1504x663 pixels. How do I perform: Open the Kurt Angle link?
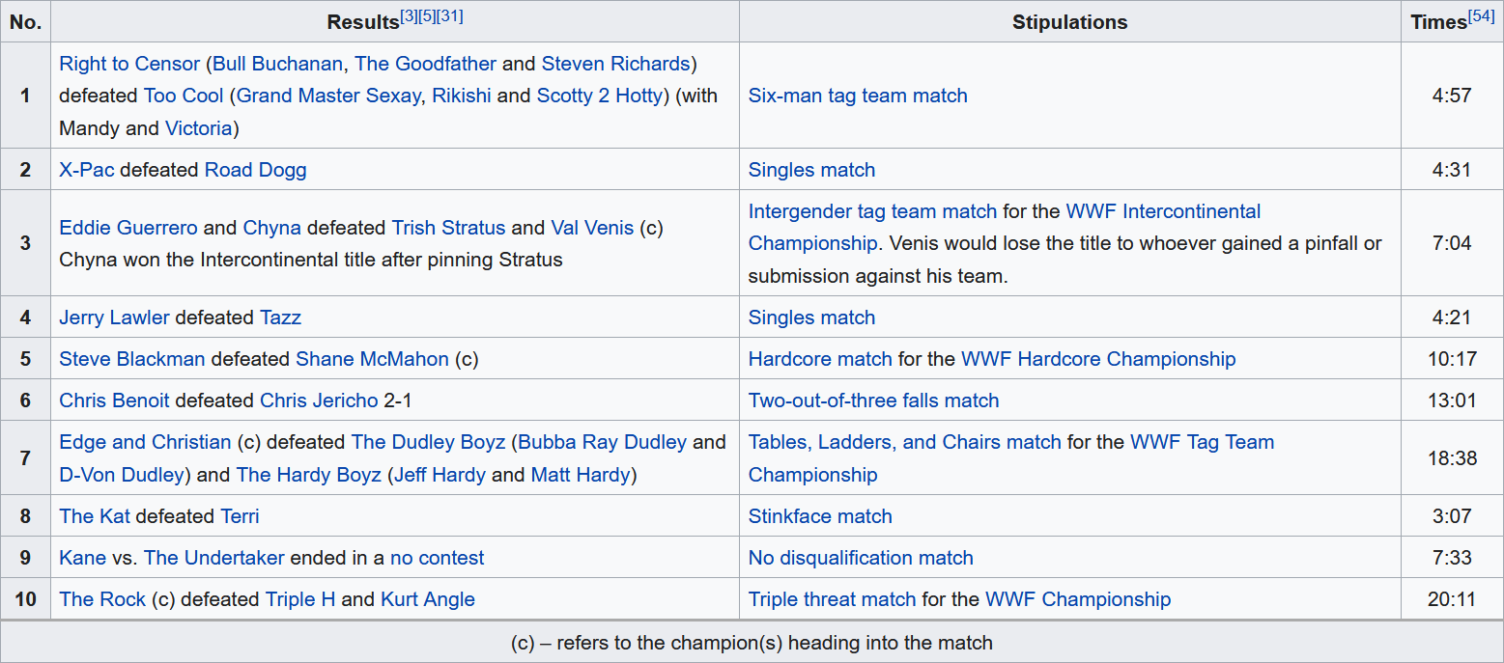[x=427, y=600]
